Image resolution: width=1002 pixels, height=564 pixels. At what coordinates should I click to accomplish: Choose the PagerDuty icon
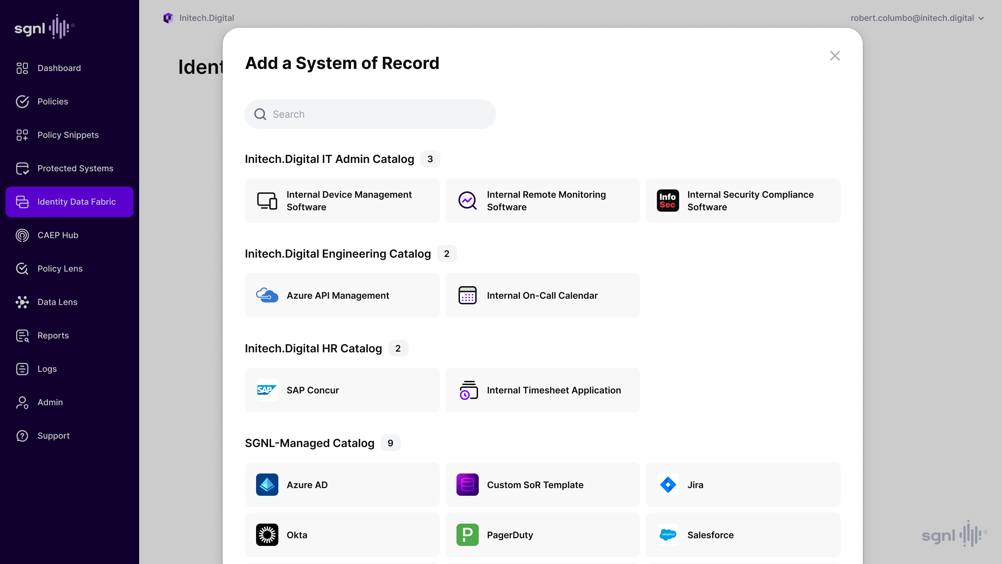pyautogui.click(x=467, y=534)
